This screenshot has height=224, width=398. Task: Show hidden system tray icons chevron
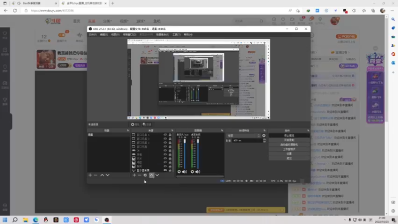point(345,220)
